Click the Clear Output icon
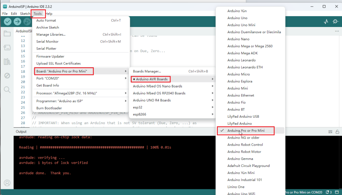This screenshot has width=342, height=195. click(330, 132)
